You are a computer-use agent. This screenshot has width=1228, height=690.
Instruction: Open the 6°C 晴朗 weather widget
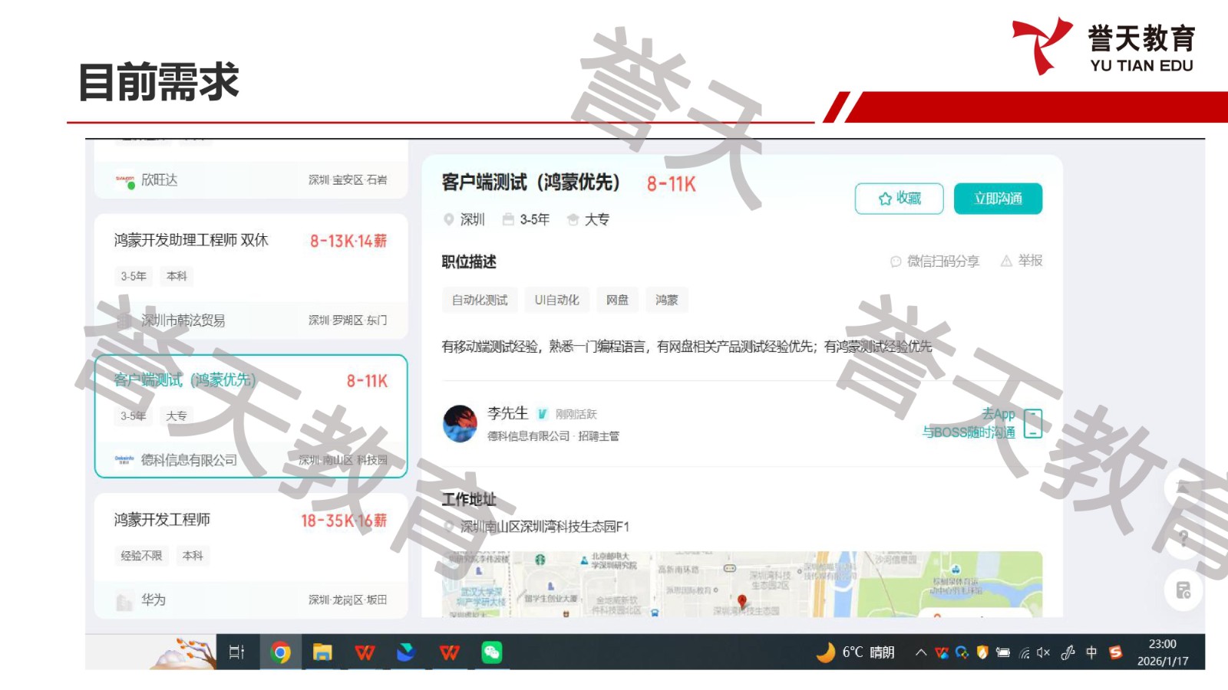coord(857,652)
